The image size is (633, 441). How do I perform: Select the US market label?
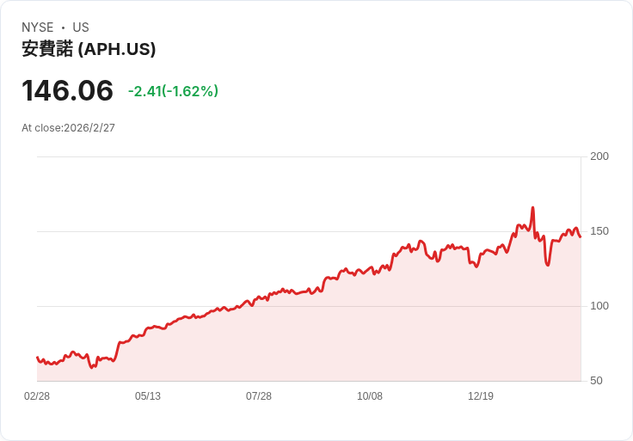[x=81, y=28]
